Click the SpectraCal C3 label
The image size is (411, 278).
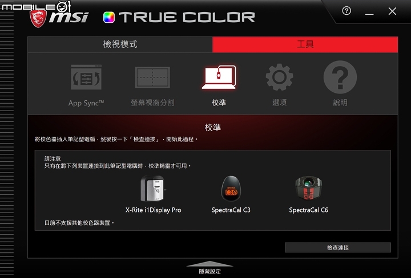(231, 210)
